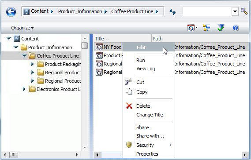Open the search box dropdown arrow
This screenshot has height=160, width=251.
click(235, 11)
